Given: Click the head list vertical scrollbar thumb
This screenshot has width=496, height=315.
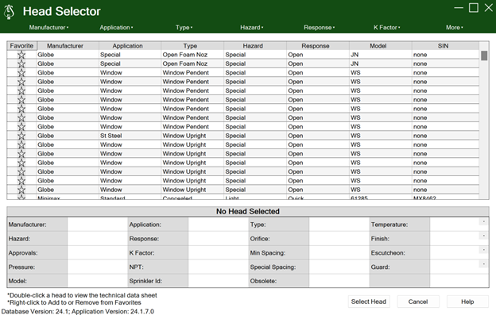Looking at the screenshot, I should 484,56.
